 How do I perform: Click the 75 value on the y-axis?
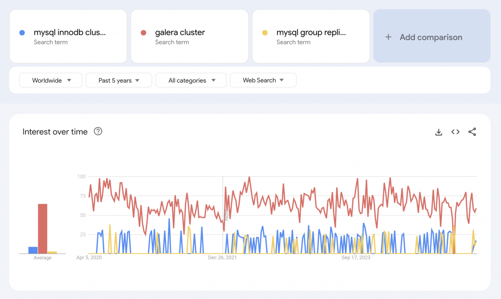83,196
